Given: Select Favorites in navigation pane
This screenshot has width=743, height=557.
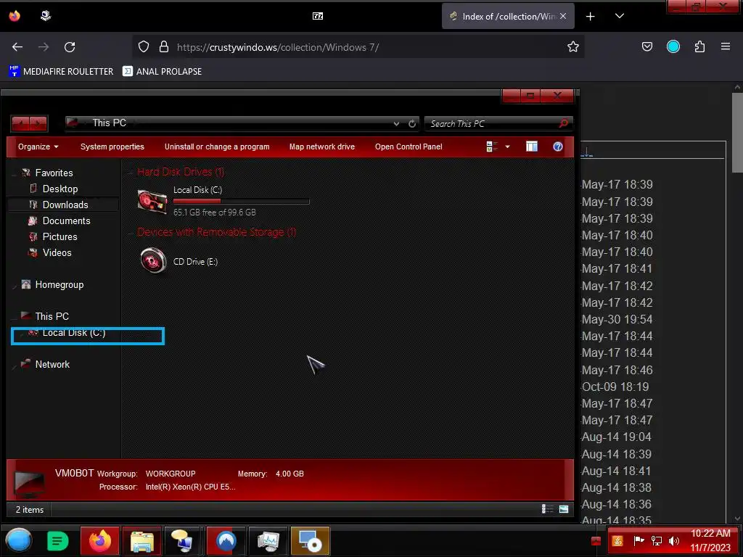Looking at the screenshot, I should pos(54,173).
